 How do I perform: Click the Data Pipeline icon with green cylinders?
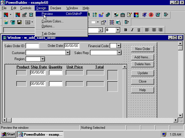point(95,15)
